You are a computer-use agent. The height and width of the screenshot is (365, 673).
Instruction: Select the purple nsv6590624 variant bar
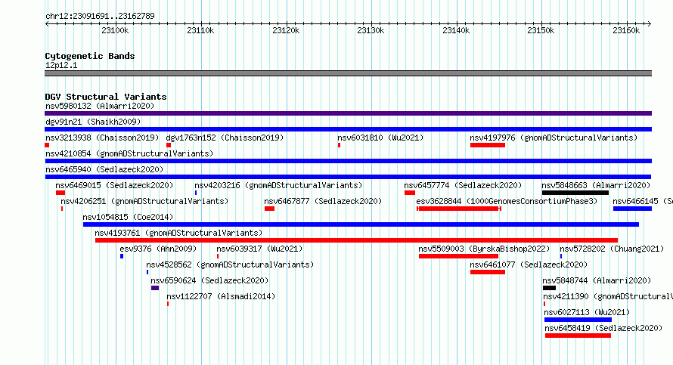click(x=155, y=288)
